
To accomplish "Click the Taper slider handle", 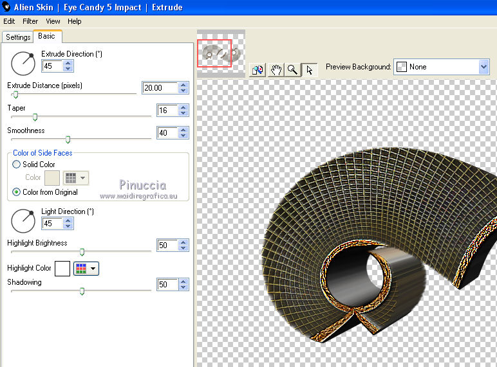I will click(35, 117).
